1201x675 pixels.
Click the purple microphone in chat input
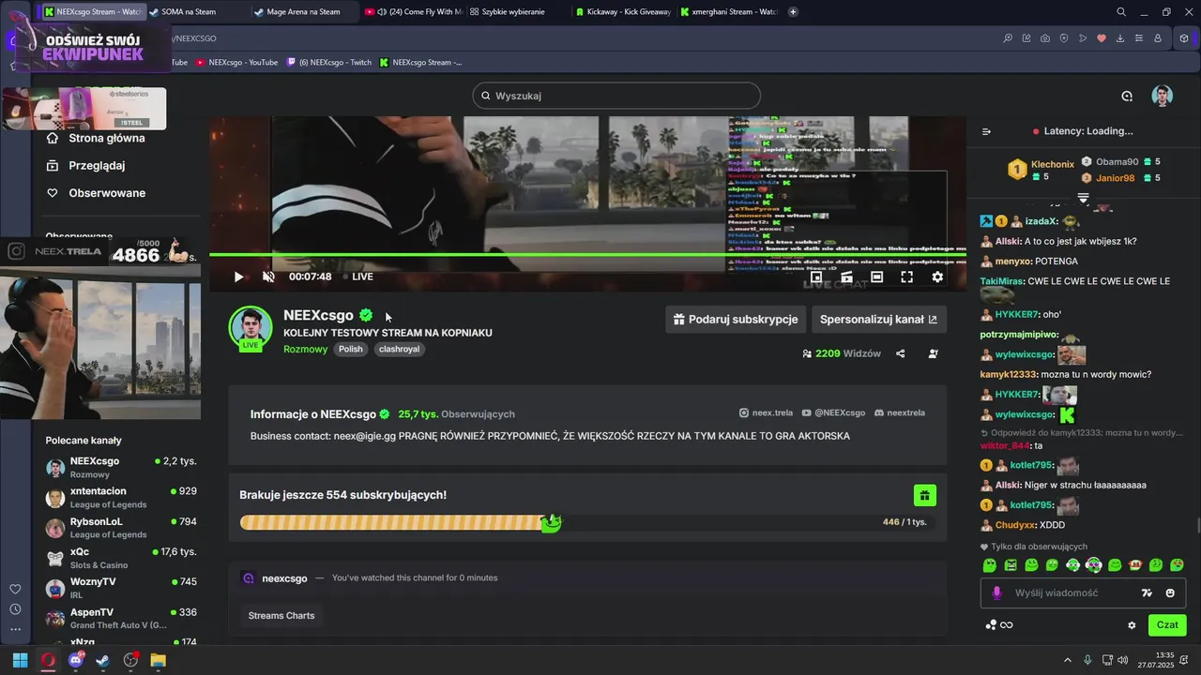click(x=996, y=592)
